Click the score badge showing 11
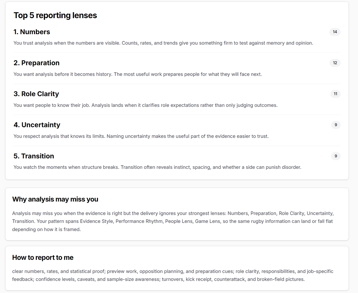 click(x=335, y=94)
